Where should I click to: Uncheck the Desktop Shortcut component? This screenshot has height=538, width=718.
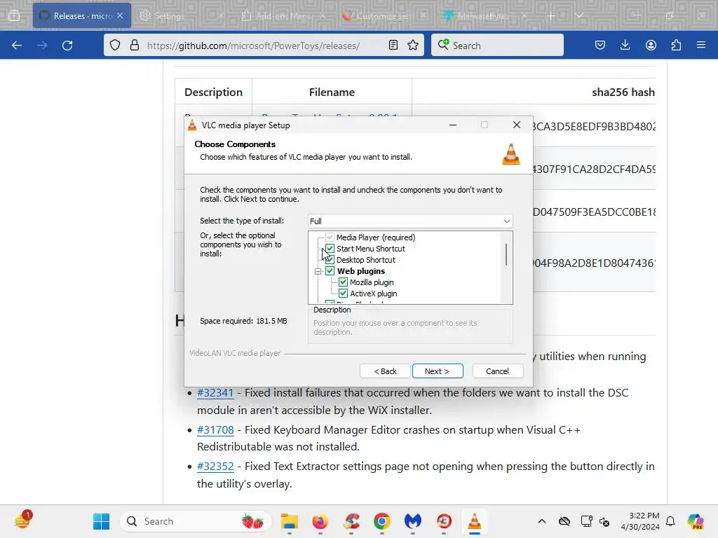pyautogui.click(x=330, y=260)
